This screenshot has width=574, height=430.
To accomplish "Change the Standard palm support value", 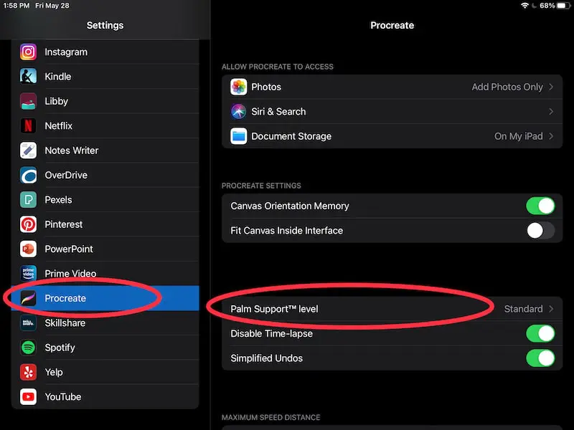I will point(524,309).
